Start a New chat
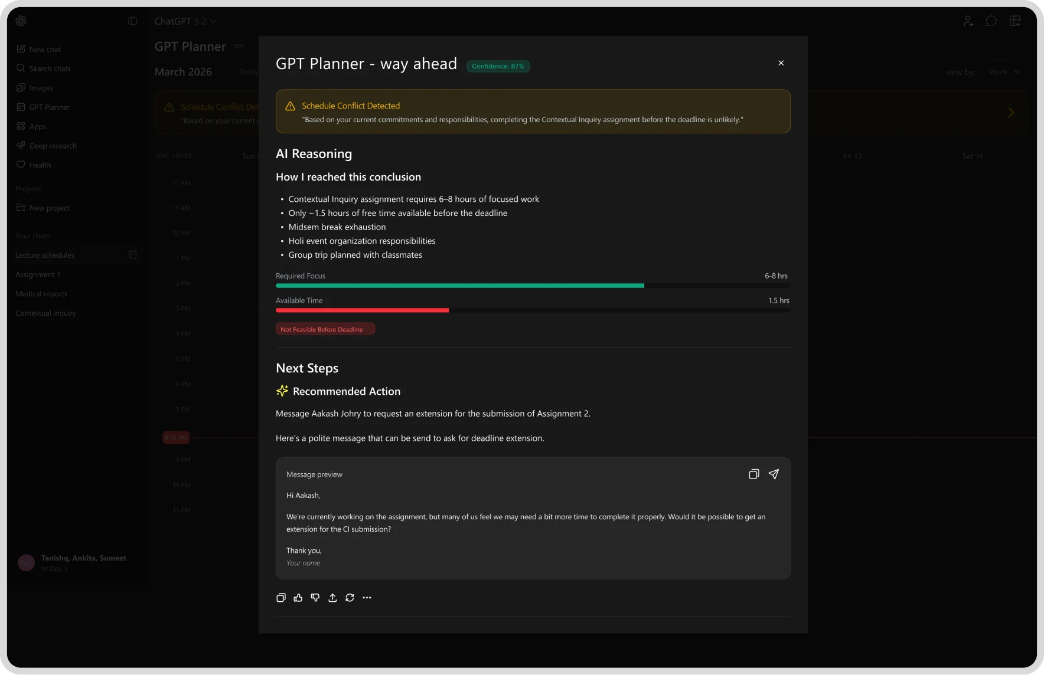The width and height of the screenshot is (1044, 675). pos(38,49)
